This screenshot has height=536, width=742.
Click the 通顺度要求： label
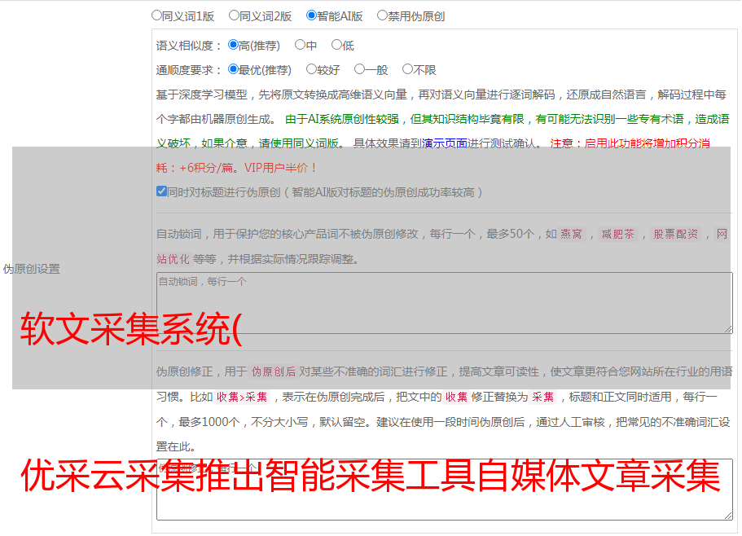click(189, 71)
